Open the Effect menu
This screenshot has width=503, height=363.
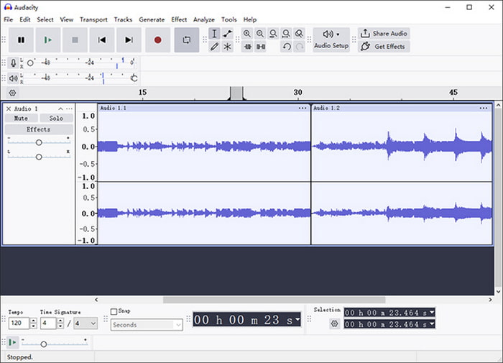pyautogui.click(x=179, y=19)
